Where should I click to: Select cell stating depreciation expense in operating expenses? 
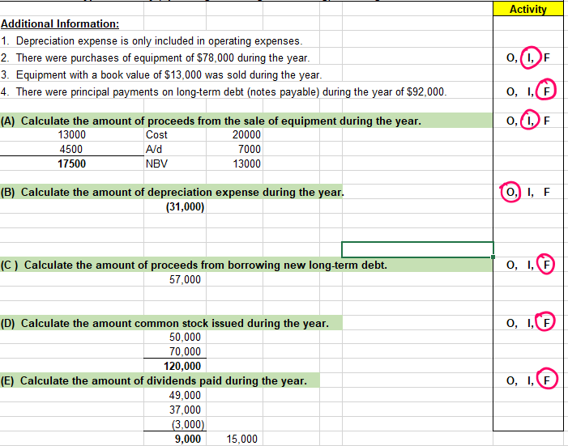152,41
